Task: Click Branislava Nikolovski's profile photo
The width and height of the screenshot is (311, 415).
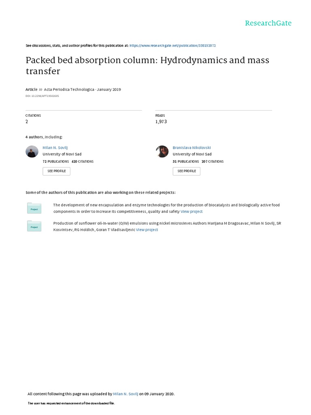Action: [x=162, y=152]
